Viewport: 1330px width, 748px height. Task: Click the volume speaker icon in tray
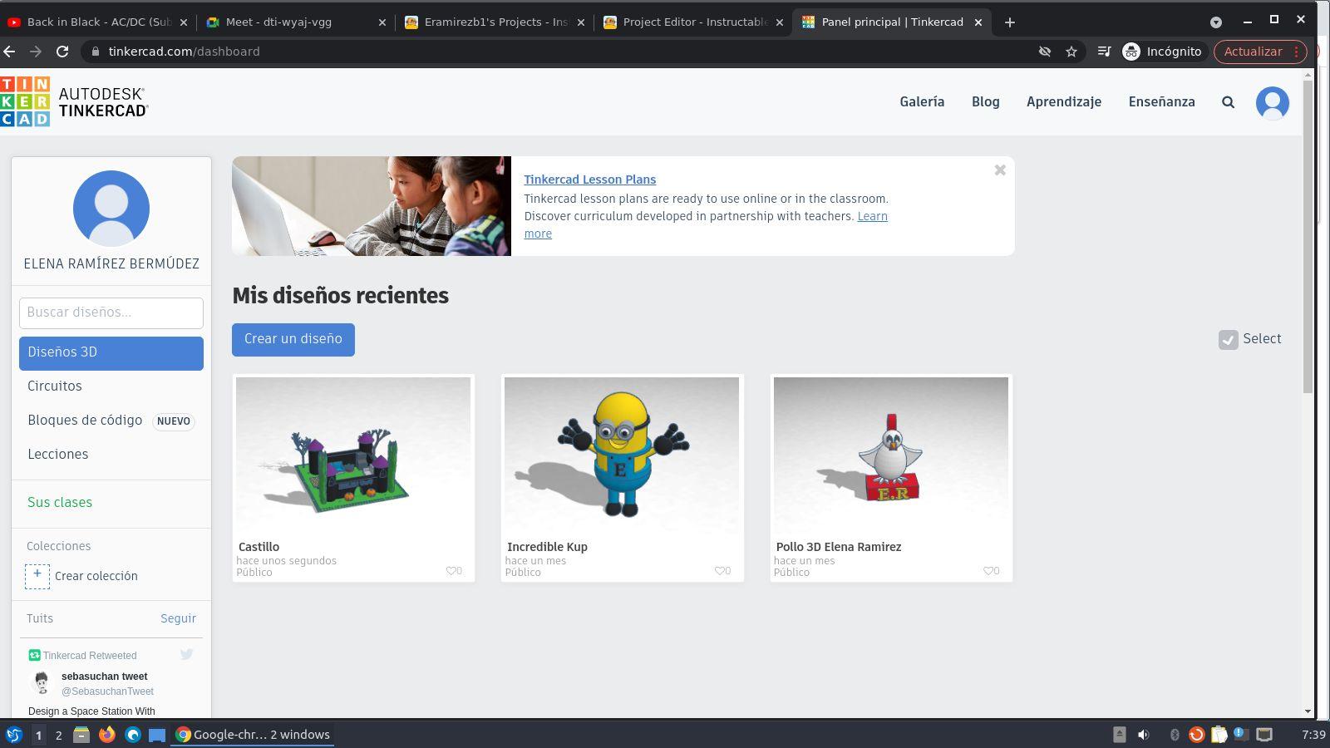click(1144, 735)
